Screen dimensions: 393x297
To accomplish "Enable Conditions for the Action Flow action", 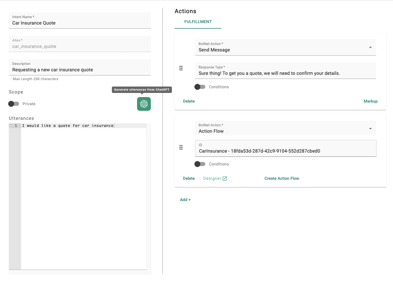I will pos(200,164).
